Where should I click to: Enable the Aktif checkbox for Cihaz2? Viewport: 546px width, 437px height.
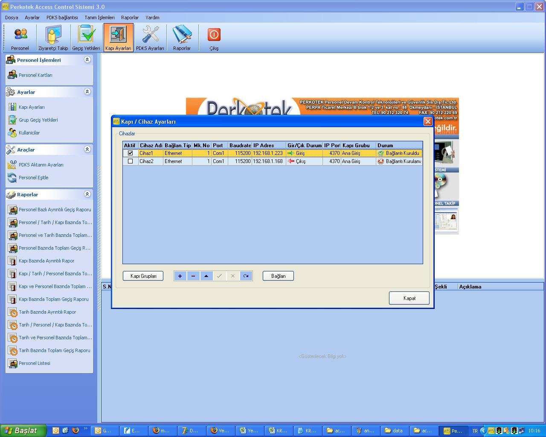[130, 161]
